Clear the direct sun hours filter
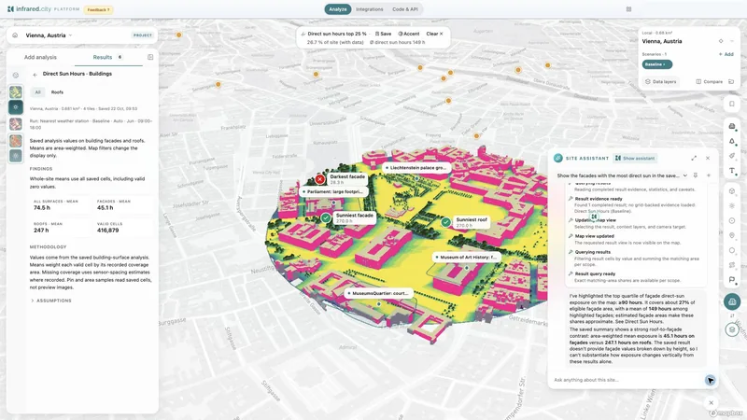The height and width of the screenshot is (420, 747). pyautogui.click(x=434, y=34)
